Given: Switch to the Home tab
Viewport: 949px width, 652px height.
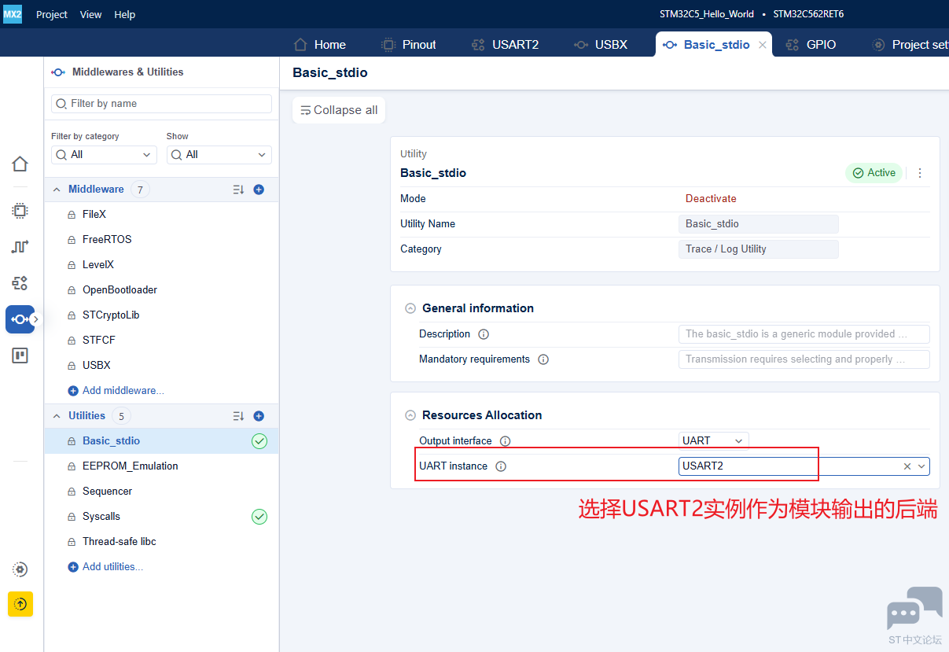Looking at the screenshot, I should pos(319,45).
